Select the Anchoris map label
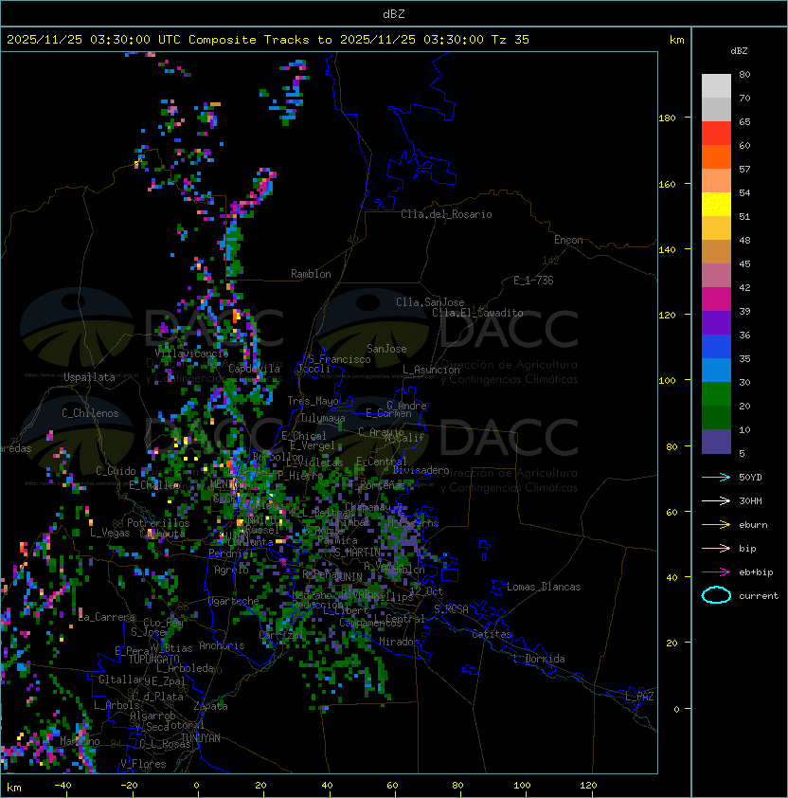 point(222,645)
